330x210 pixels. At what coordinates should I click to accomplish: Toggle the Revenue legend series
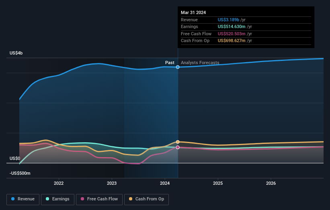click(23, 199)
